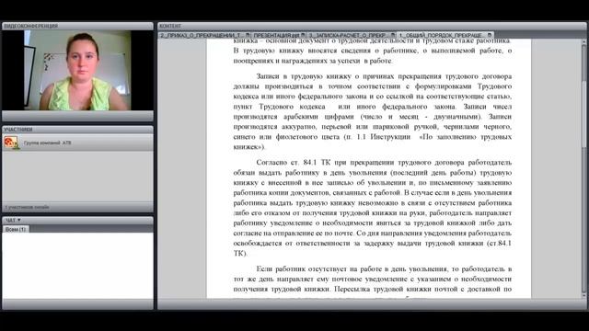The width and height of the screenshot is (589, 331).
Task: Click the document vertical scrollbar thumb
Action: (583, 114)
